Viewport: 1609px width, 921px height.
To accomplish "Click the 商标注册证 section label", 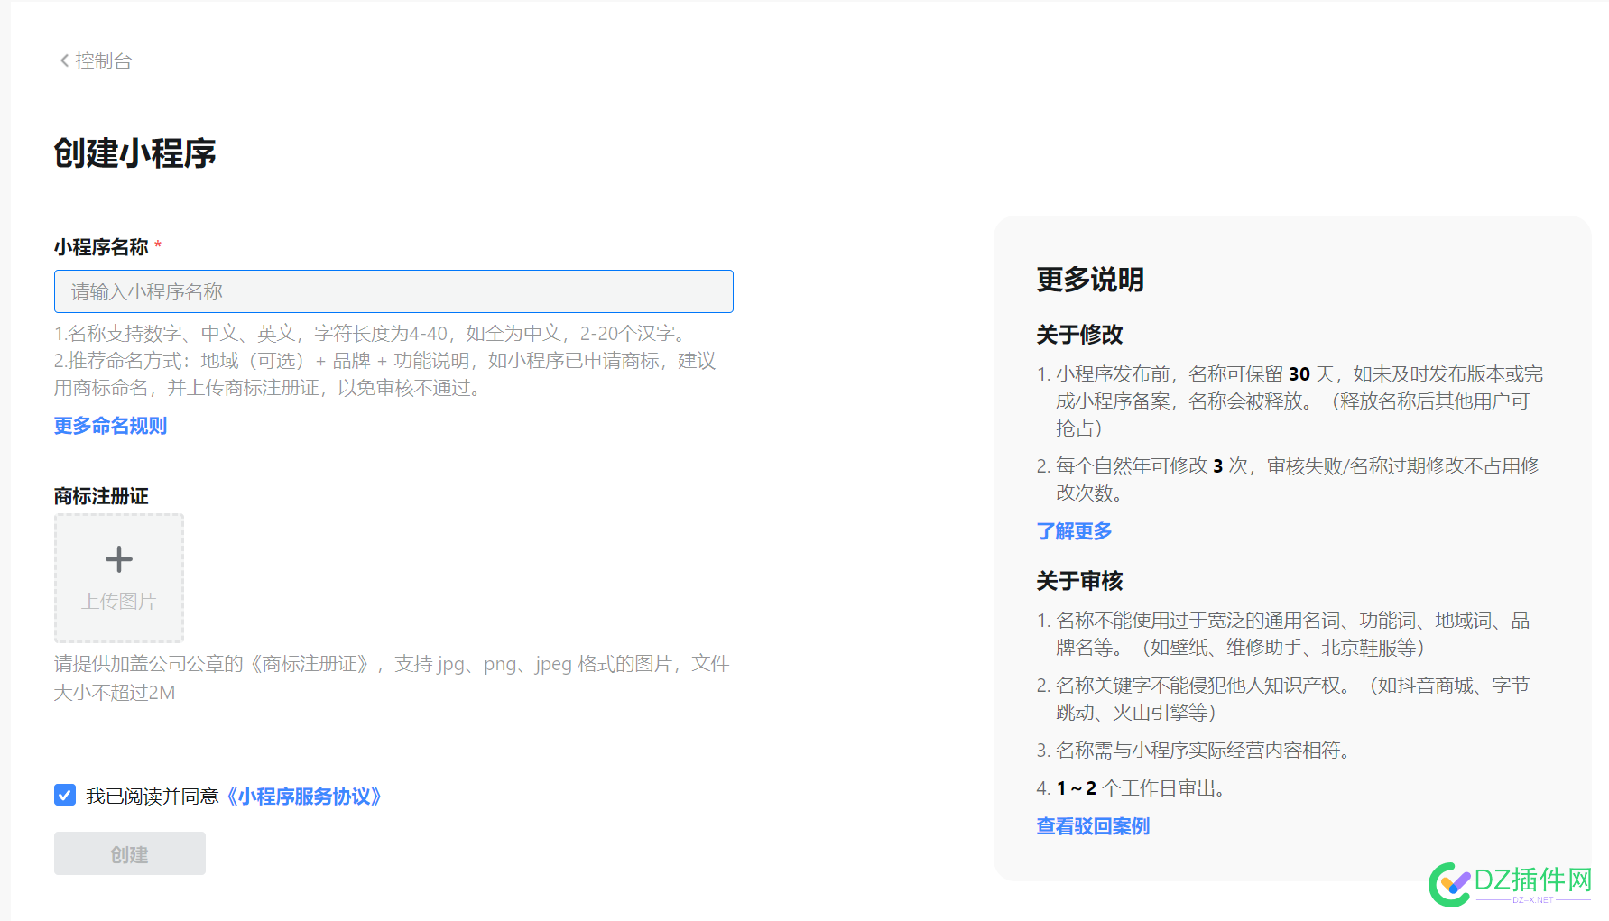I will pyautogui.click(x=101, y=496).
